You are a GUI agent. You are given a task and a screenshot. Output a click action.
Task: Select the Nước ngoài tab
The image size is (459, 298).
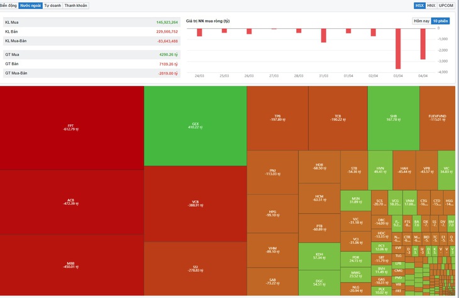pos(30,6)
